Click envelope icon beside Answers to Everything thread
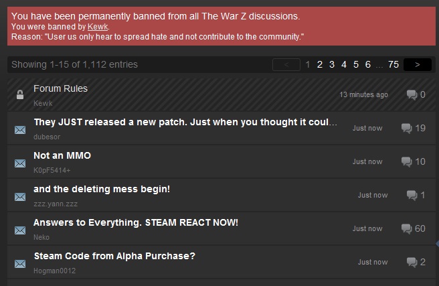The height and width of the screenshot is (286, 439). tap(19, 230)
